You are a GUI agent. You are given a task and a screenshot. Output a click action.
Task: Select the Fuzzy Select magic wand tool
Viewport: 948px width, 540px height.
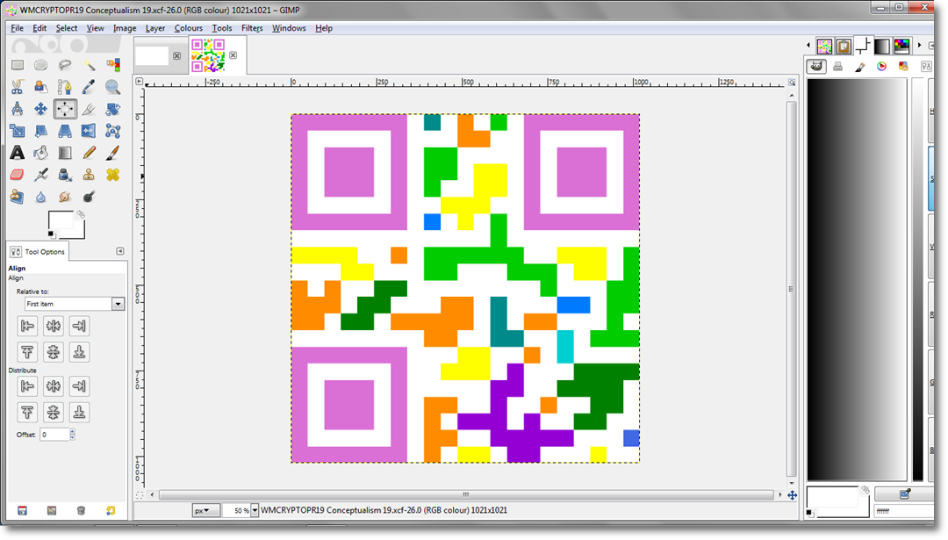coord(89,65)
